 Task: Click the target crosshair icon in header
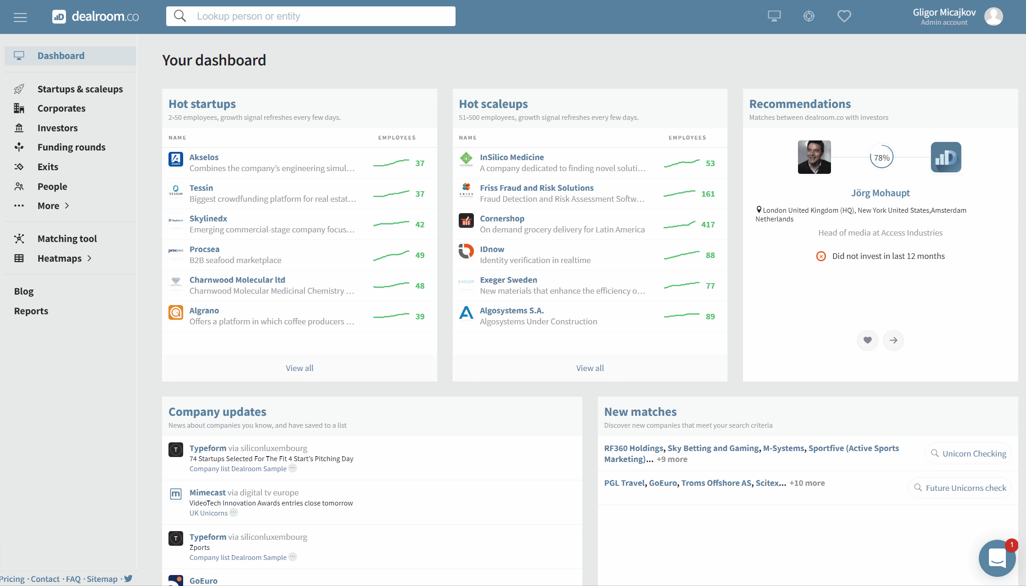(809, 16)
